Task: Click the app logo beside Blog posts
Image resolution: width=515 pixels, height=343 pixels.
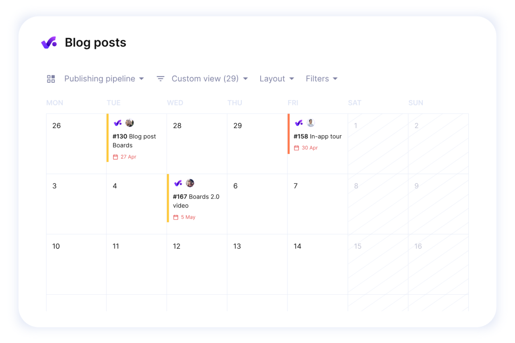Action: click(49, 43)
